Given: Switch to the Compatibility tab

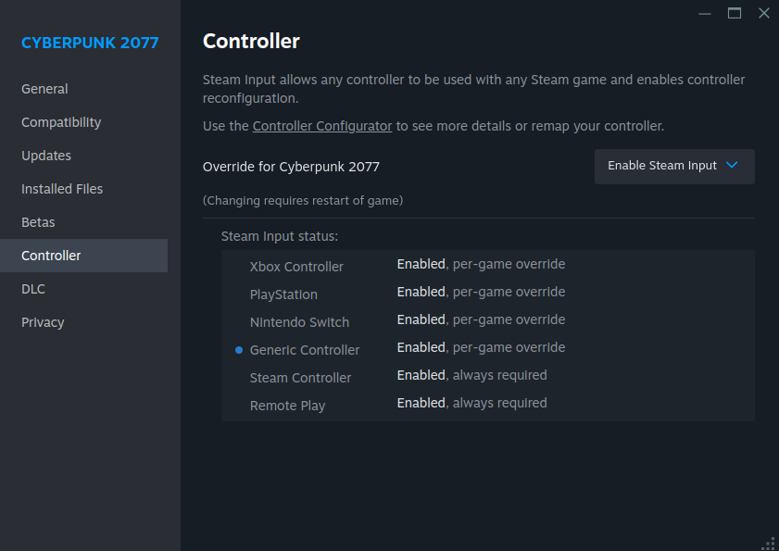Looking at the screenshot, I should coord(61,122).
